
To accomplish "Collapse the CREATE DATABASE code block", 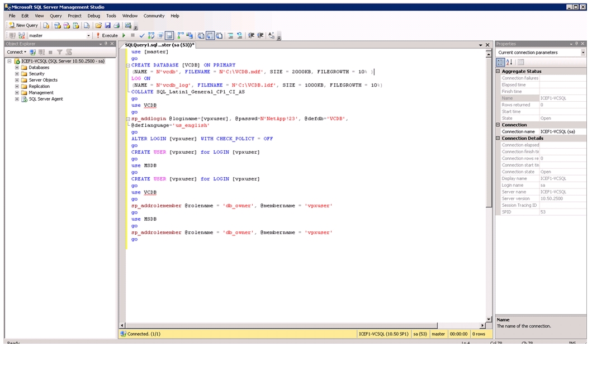I will [x=128, y=65].
